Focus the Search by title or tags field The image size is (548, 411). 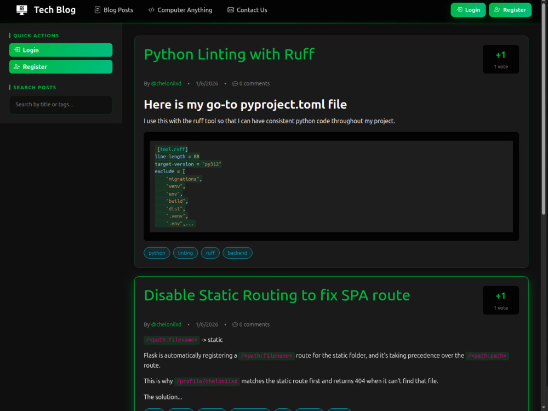(x=61, y=105)
